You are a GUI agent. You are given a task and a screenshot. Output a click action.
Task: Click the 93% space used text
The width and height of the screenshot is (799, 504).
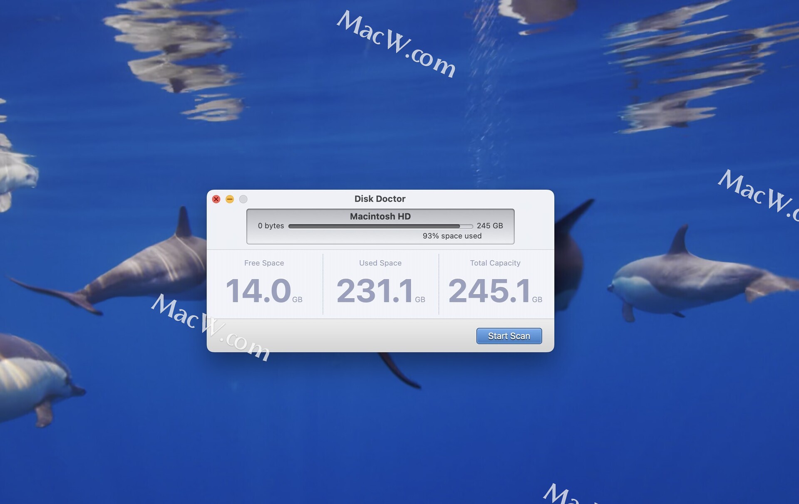(452, 236)
